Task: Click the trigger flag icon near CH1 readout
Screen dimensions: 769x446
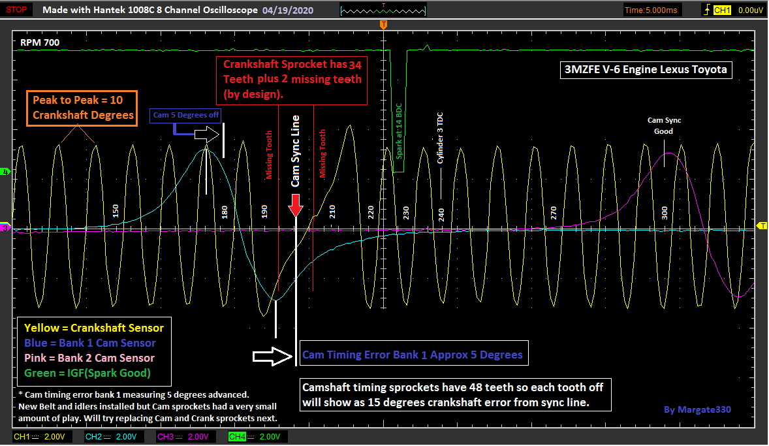Action: point(707,9)
